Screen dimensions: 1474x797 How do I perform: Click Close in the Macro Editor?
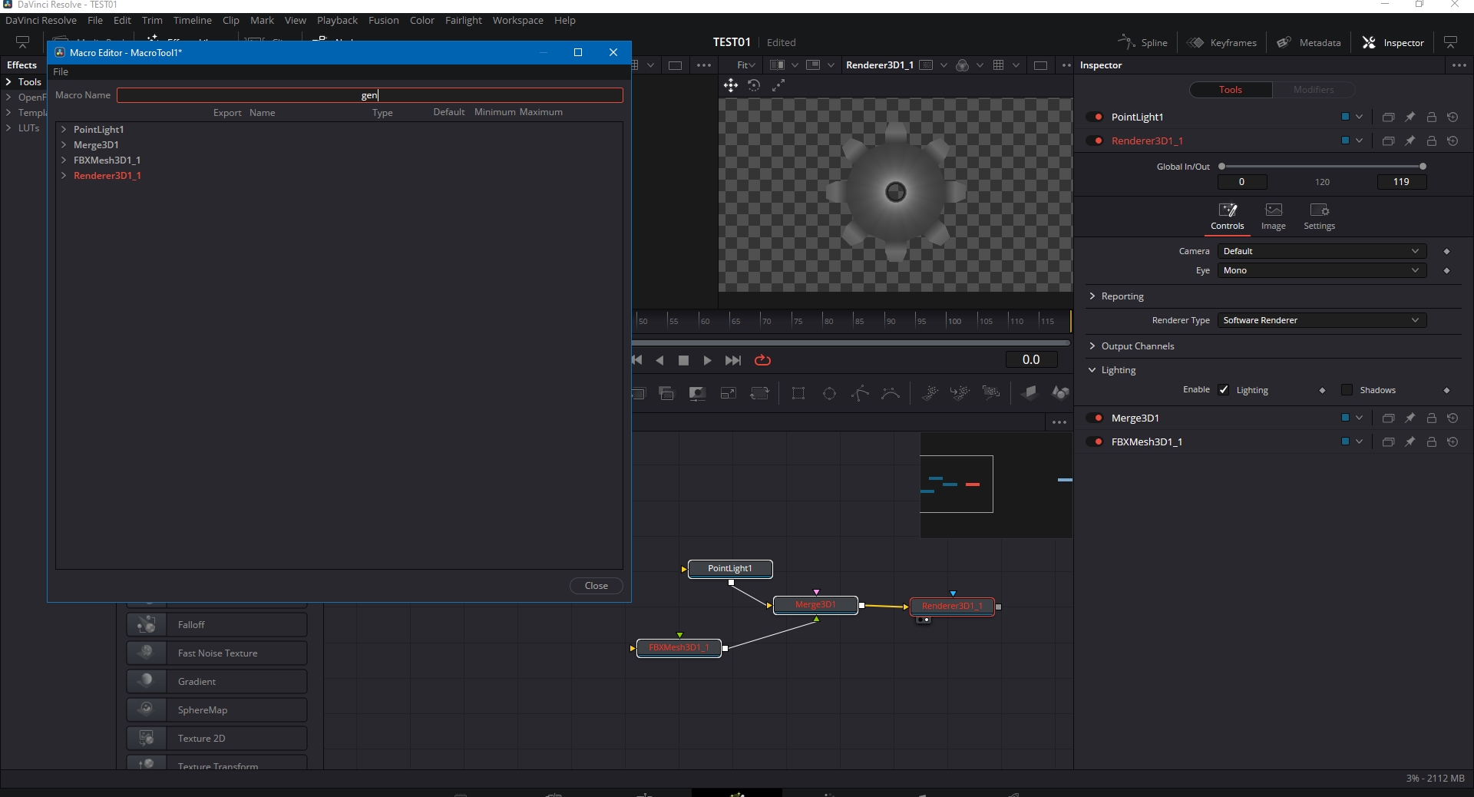596,586
